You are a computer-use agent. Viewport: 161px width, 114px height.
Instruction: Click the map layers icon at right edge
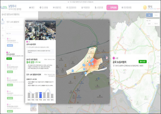click(158, 56)
